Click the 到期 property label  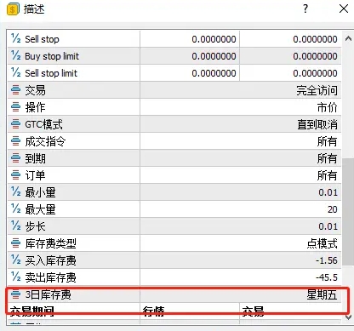coord(35,158)
